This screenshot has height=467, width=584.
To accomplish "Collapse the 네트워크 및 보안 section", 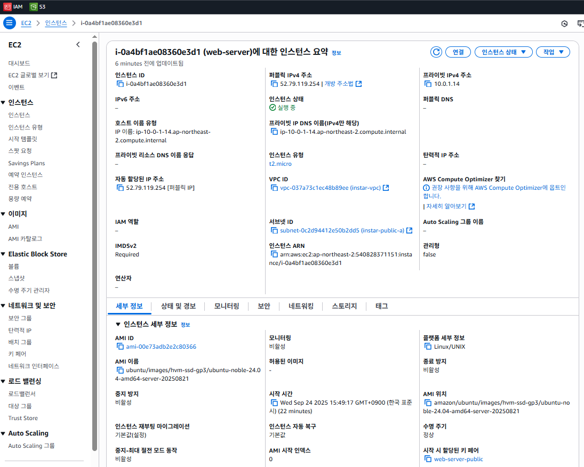I will (3, 306).
